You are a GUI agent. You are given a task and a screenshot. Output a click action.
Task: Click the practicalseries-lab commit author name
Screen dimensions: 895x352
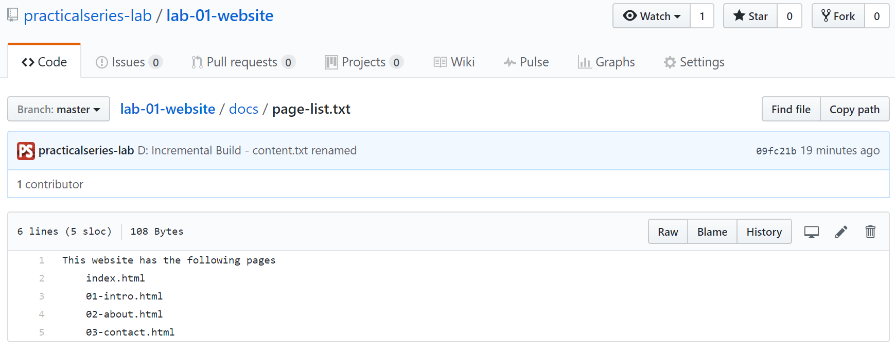click(86, 150)
